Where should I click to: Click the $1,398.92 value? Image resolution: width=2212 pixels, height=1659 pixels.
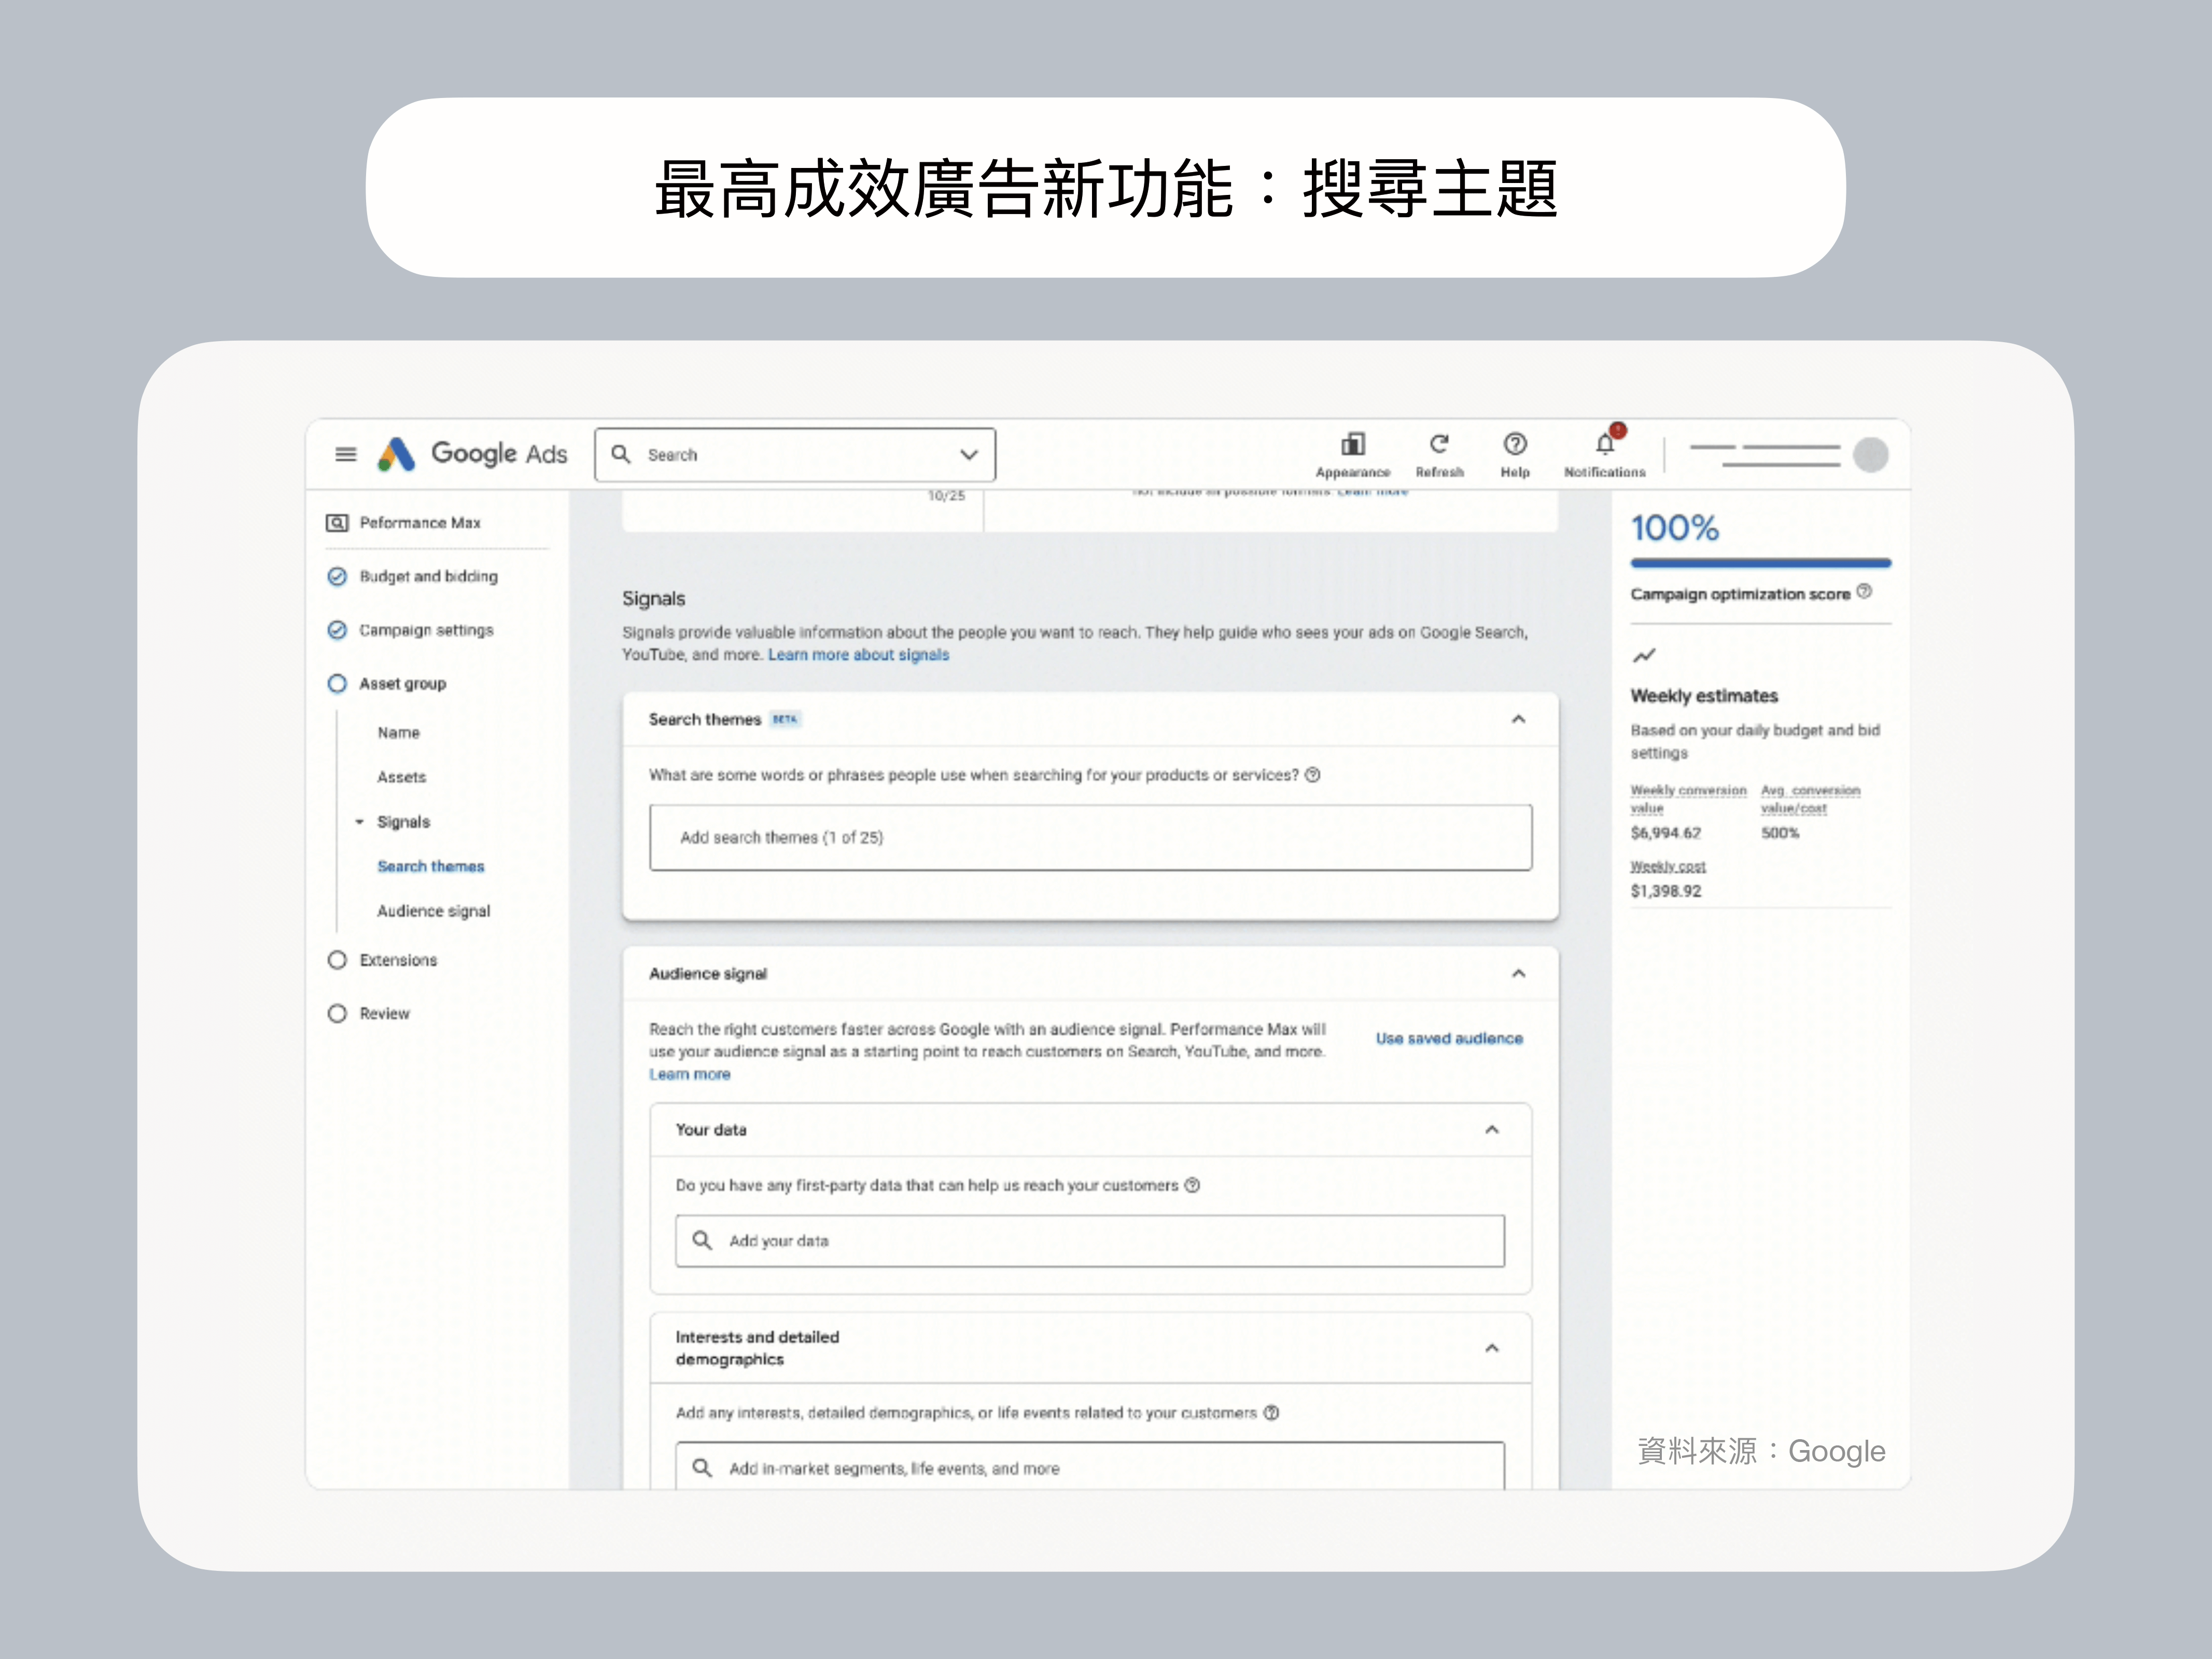(x=1665, y=891)
